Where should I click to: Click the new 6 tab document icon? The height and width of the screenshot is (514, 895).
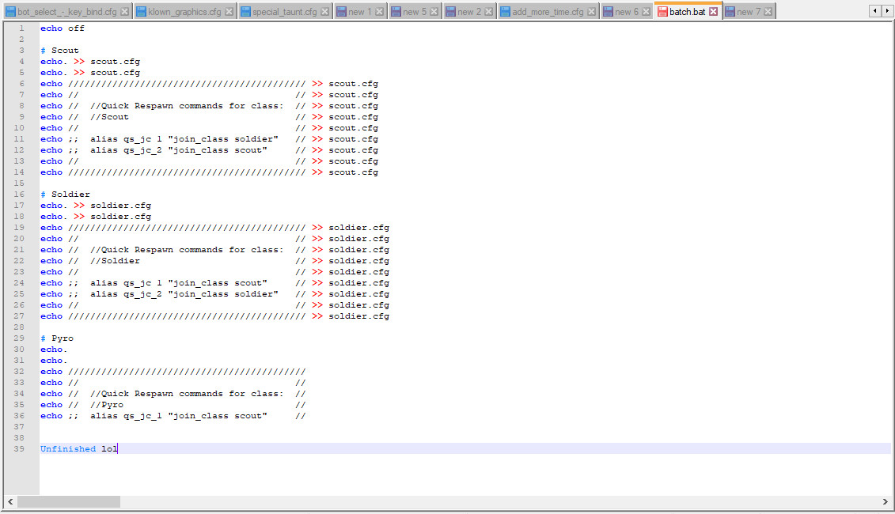pos(609,11)
